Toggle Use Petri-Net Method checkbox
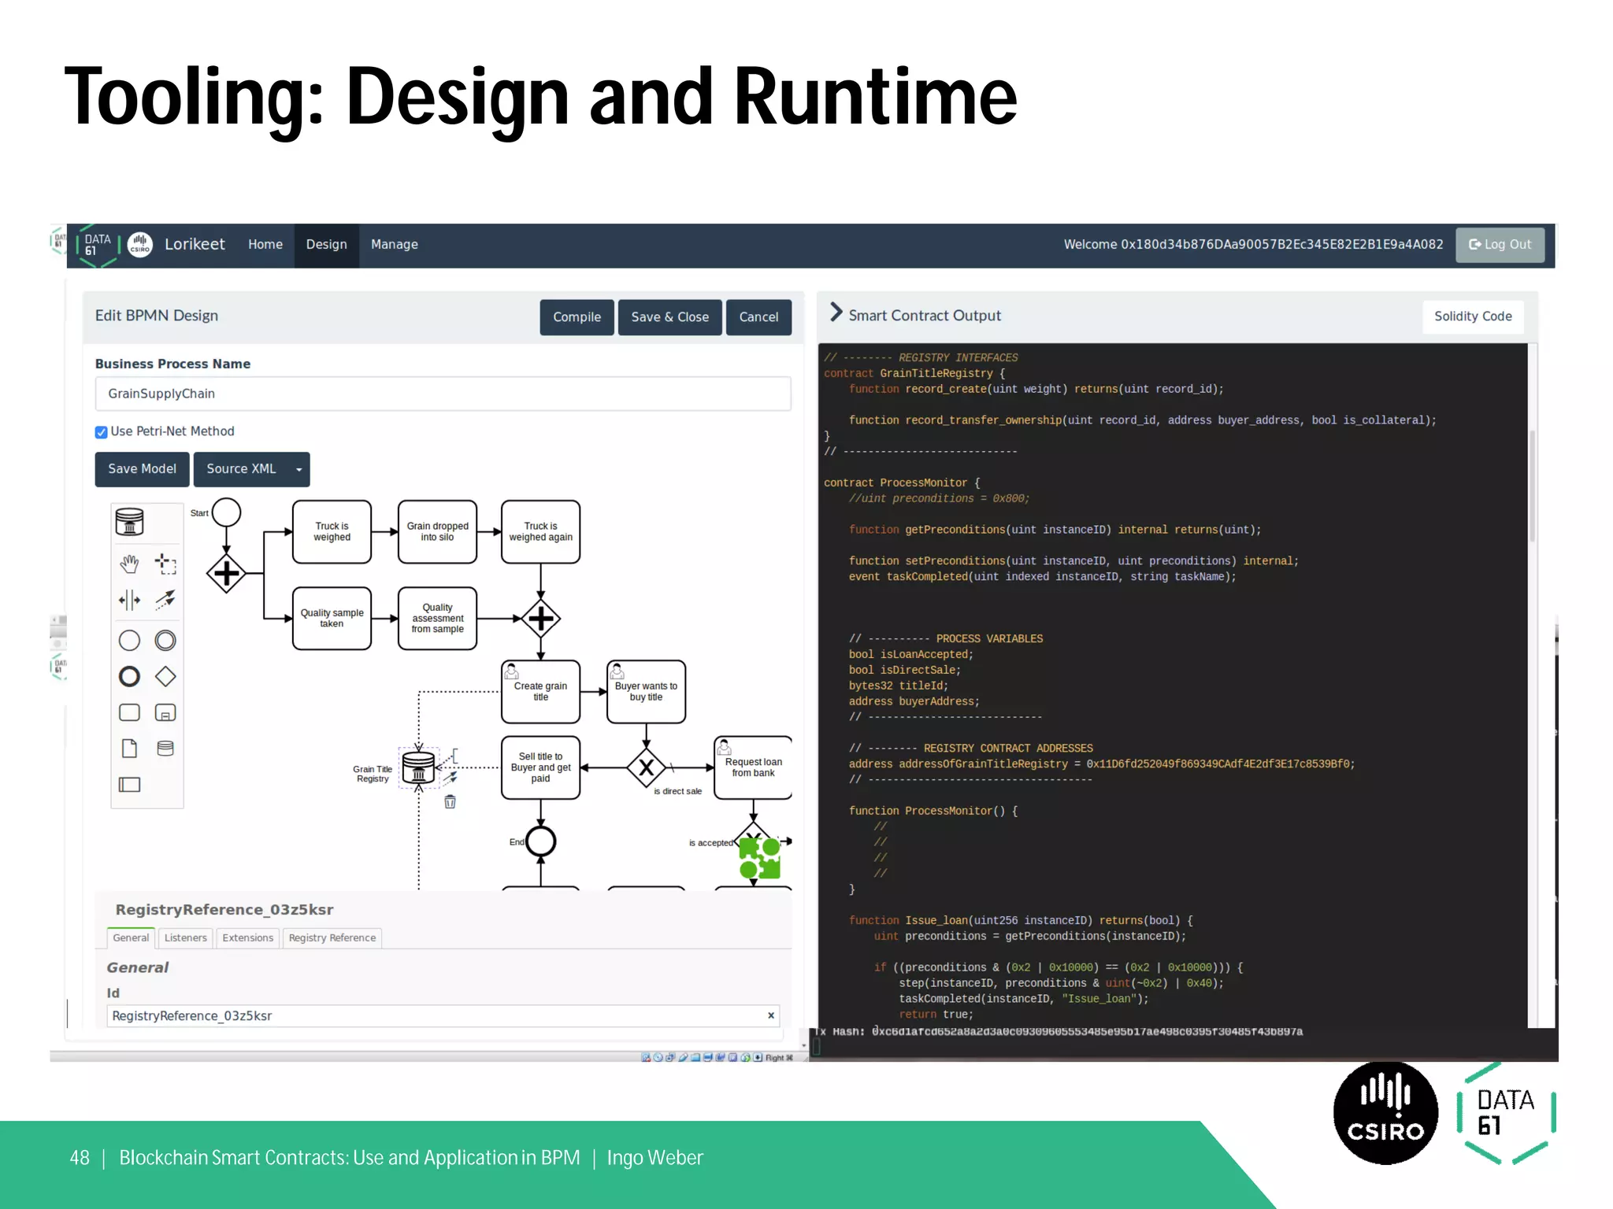 coord(101,432)
